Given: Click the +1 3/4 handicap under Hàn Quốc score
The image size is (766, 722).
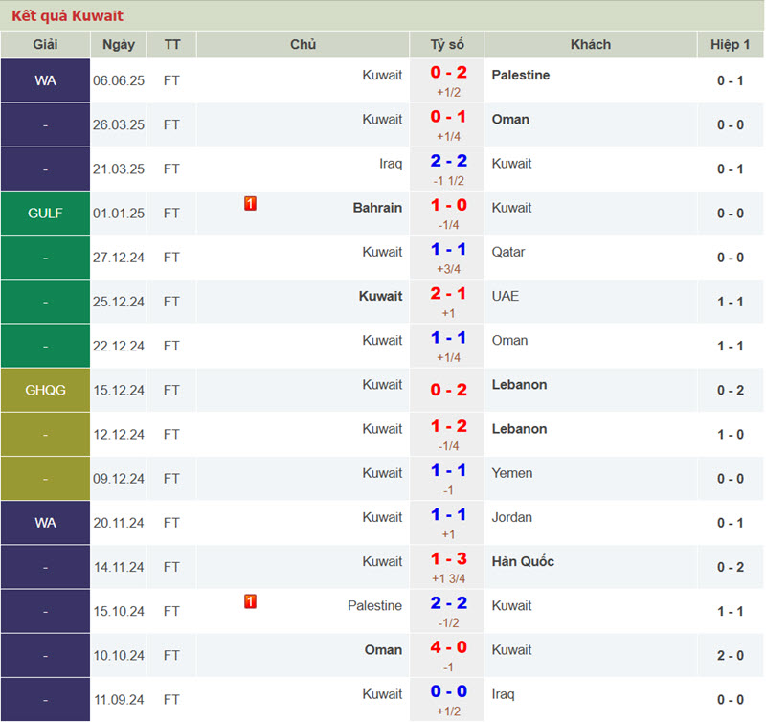Looking at the screenshot, I should (x=448, y=579).
